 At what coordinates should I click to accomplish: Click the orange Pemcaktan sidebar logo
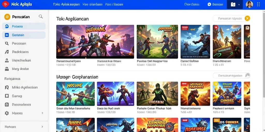(x=7, y=17)
